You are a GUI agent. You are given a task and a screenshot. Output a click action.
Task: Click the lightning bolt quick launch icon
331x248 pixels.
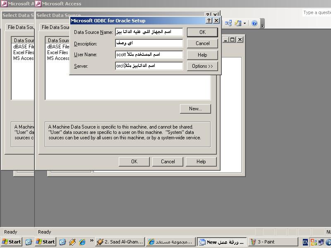(x=72, y=242)
